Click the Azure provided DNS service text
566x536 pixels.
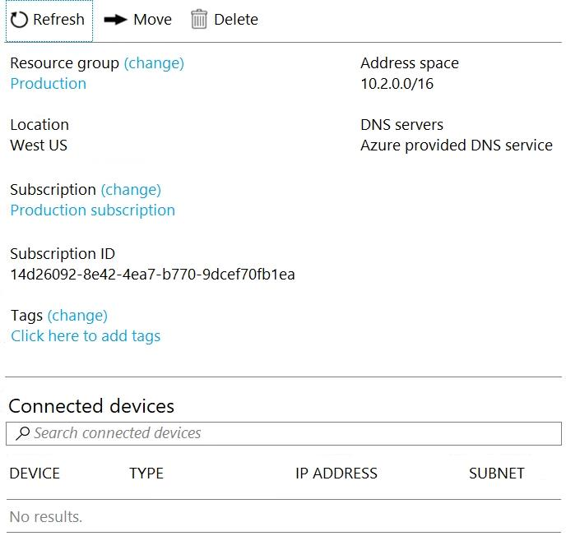point(456,146)
